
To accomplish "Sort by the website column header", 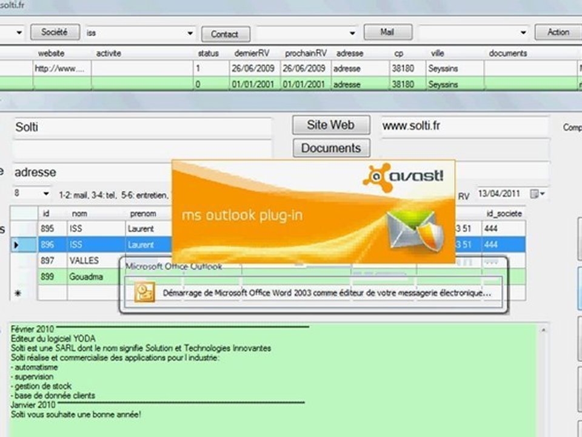I will click(x=51, y=53).
